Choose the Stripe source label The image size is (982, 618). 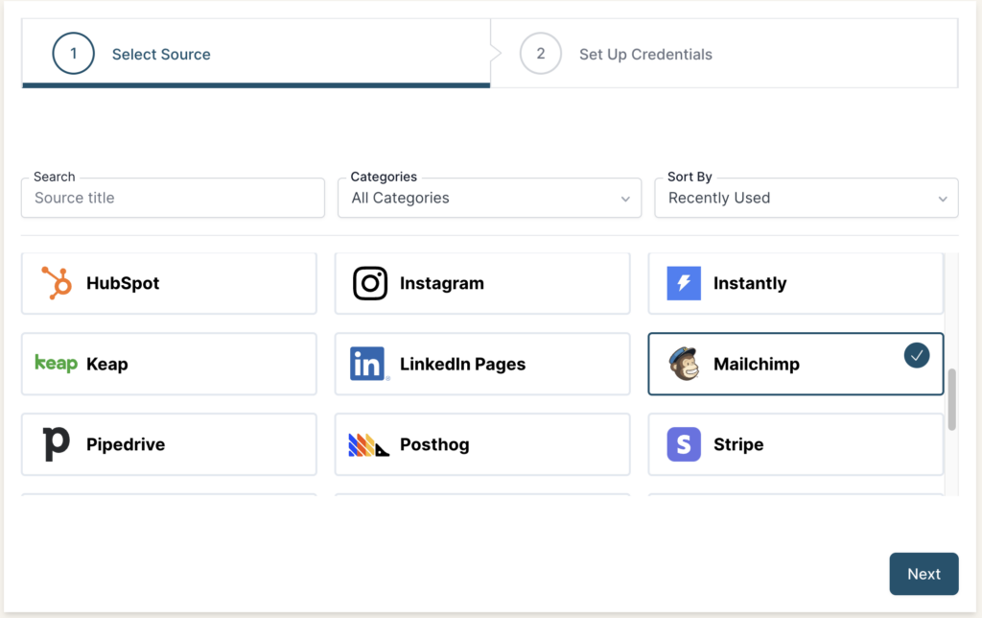pyautogui.click(x=738, y=444)
